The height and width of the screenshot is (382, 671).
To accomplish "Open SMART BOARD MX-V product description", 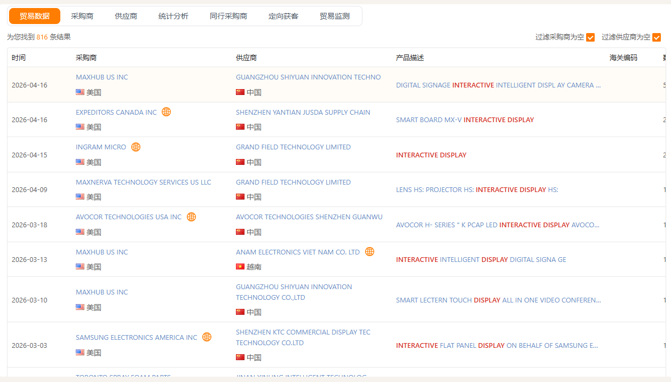I will tap(465, 120).
